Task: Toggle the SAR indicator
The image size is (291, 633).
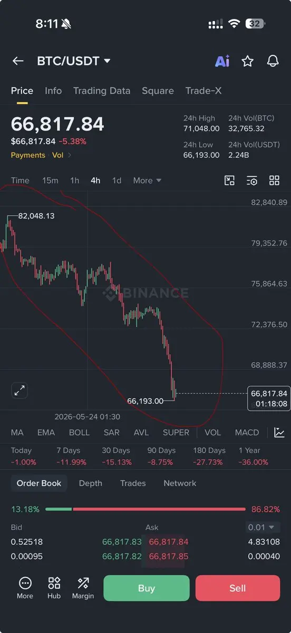Action: pos(112,433)
